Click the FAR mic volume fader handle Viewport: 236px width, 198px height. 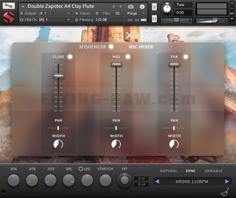point(174,64)
